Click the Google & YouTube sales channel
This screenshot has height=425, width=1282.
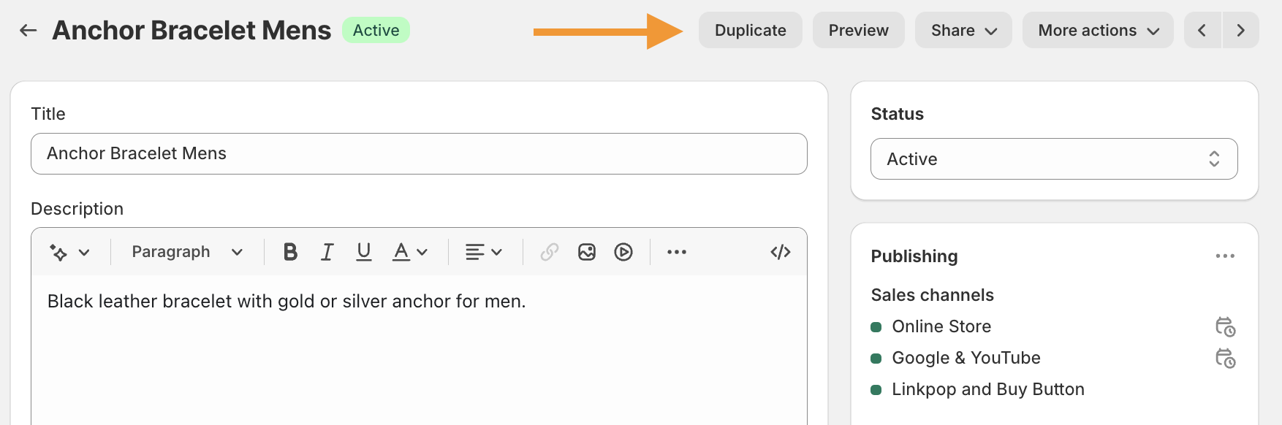[x=966, y=358]
